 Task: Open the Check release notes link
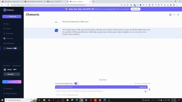(x=73, y=95)
